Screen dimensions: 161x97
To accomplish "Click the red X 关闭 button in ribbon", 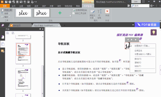I will click(107, 11).
